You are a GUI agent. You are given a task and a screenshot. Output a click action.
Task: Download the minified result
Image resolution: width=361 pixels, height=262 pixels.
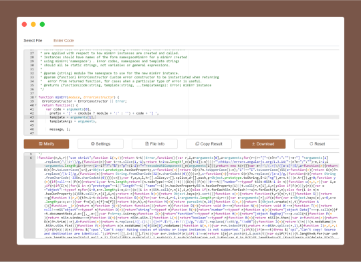coord(263,144)
